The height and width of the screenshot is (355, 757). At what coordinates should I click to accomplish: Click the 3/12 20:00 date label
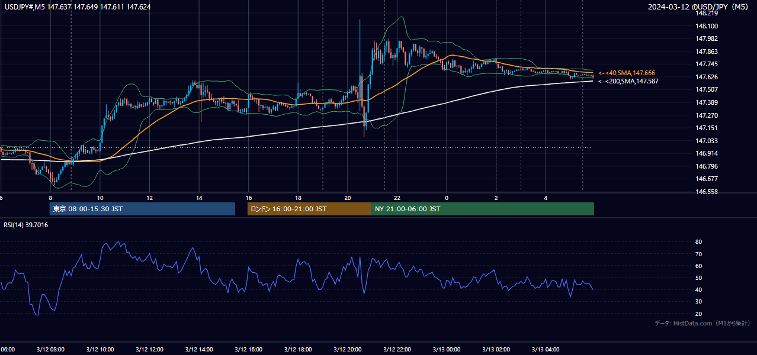click(x=348, y=349)
